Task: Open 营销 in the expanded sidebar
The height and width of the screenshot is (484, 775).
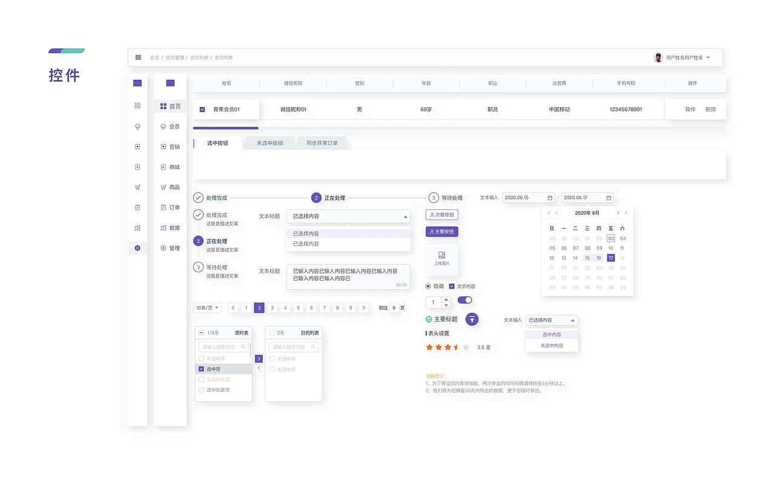Action: 170,147
